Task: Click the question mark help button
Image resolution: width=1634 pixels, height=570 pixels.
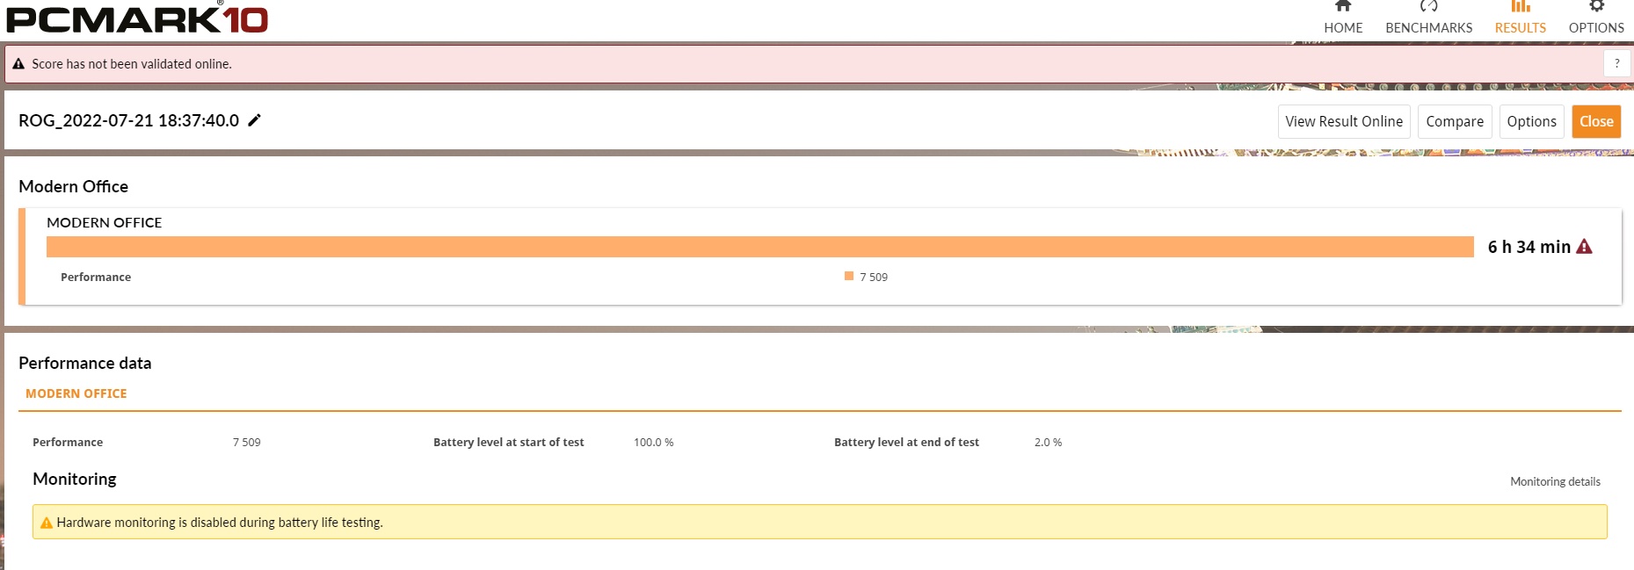Action: [x=1616, y=64]
